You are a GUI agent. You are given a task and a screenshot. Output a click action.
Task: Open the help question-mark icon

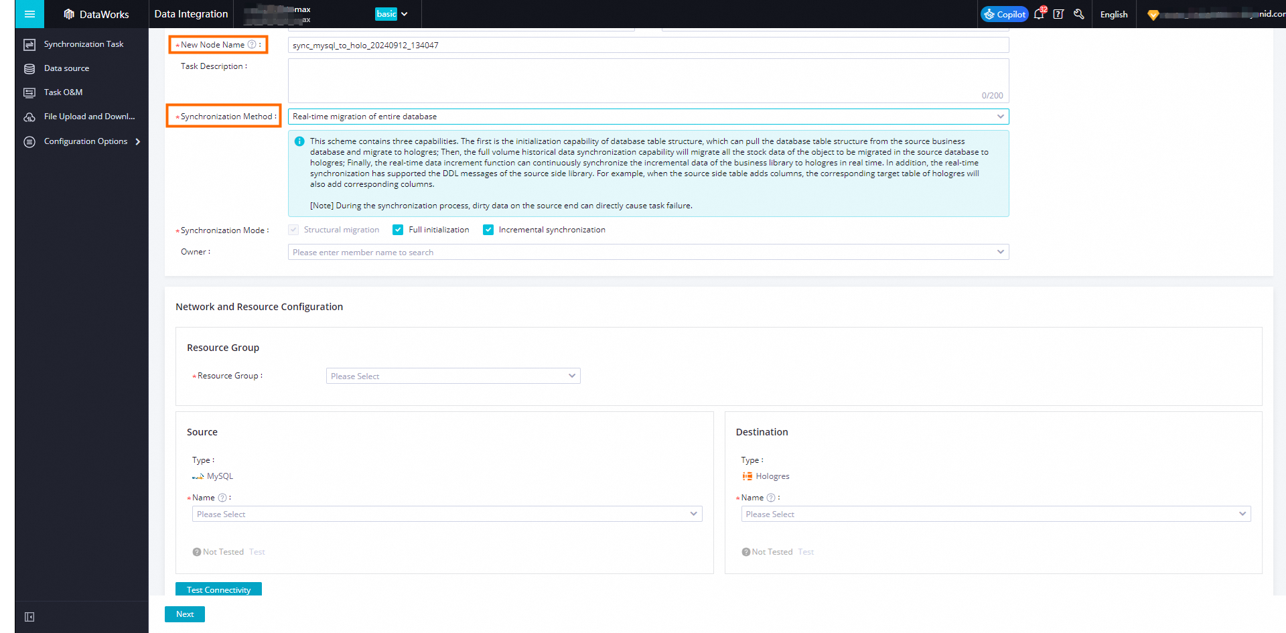pos(1058,14)
